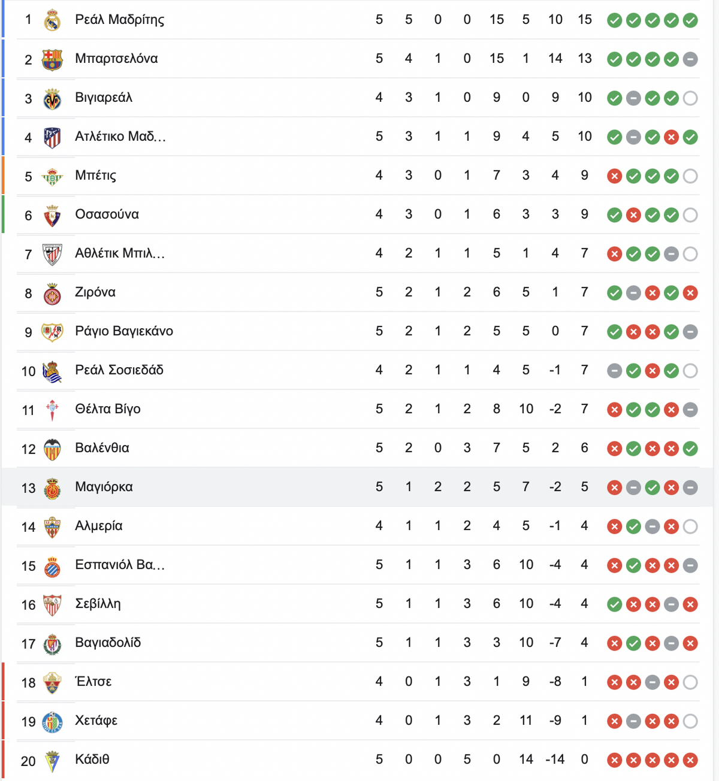
Task: Open the Villarreal yellow crest icon
Action: (53, 98)
